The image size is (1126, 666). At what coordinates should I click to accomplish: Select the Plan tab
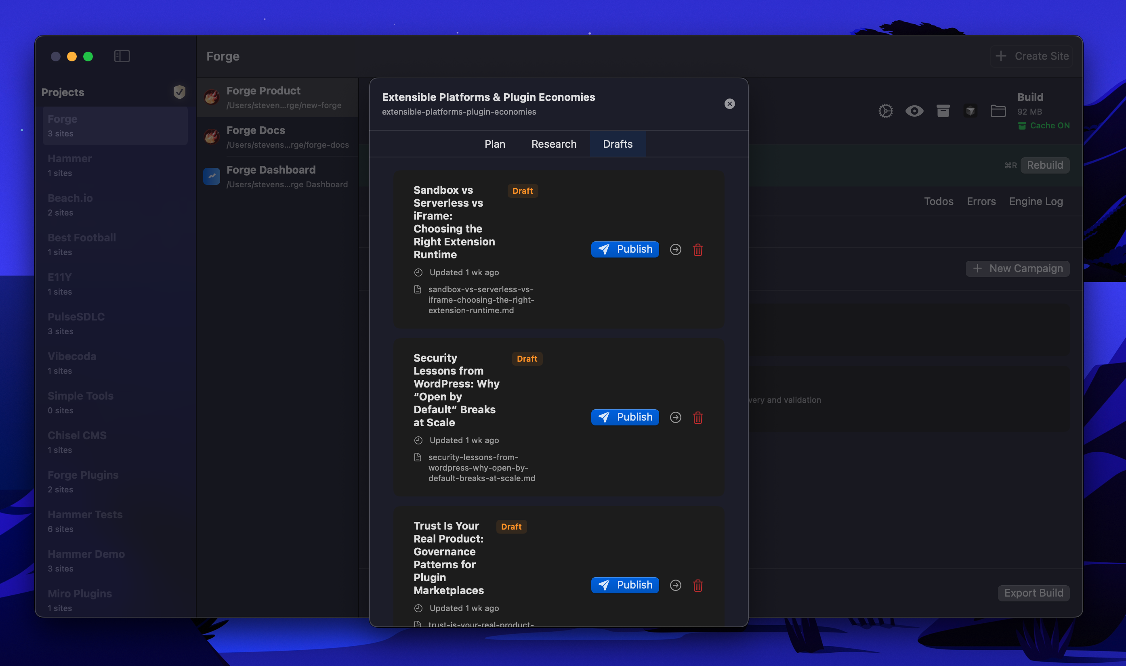tap(495, 144)
